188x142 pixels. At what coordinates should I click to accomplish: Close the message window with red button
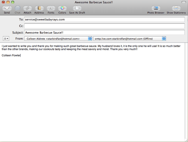[3, 2]
